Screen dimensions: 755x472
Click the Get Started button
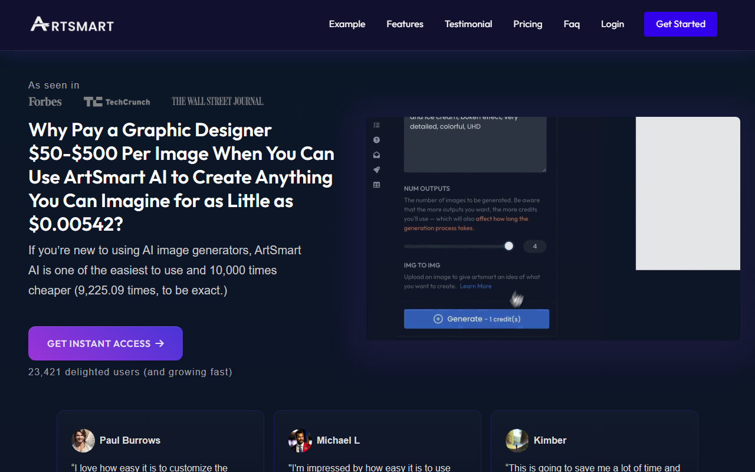pyautogui.click(x=681, y=24)
